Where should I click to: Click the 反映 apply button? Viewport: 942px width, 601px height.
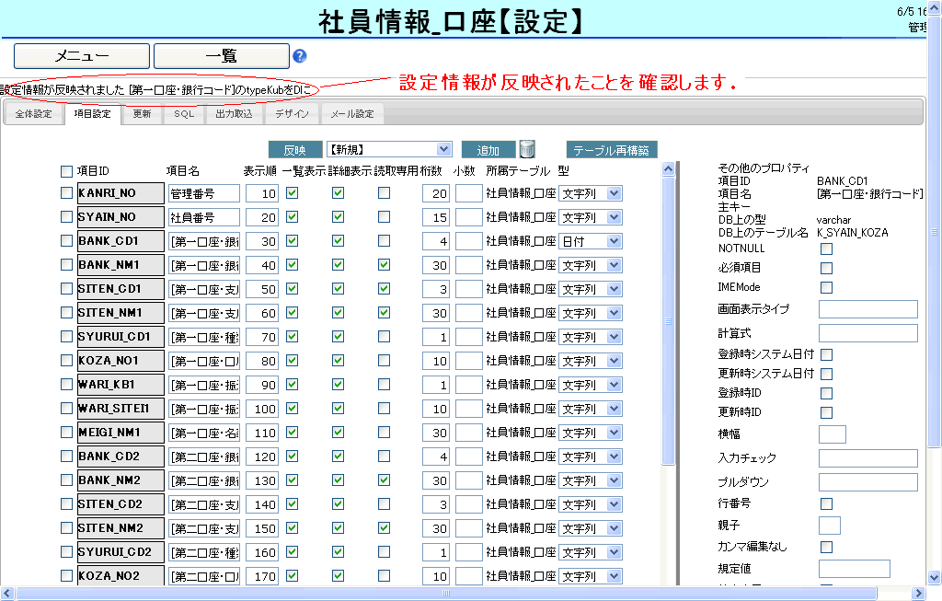coord(294,150)
